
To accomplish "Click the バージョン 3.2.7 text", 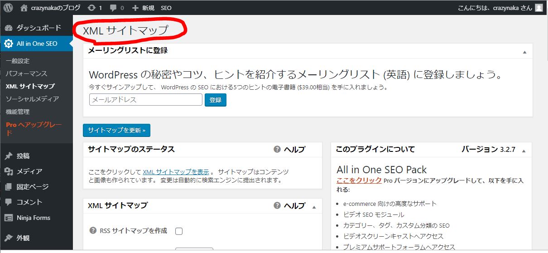I will click(488, 149).
